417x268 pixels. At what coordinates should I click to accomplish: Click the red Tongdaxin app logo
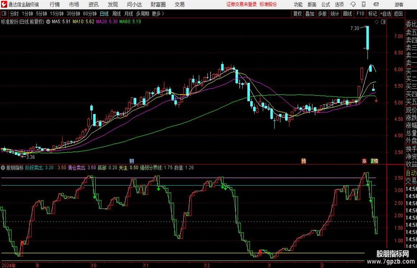(4, 4)
